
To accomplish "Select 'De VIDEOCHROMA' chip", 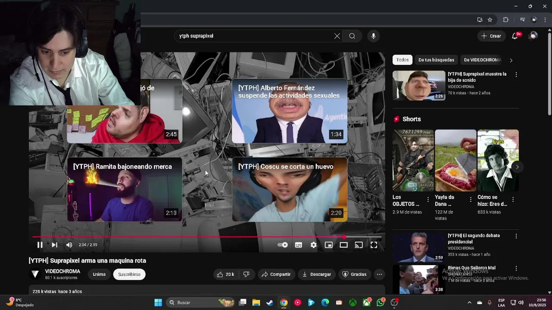I will click(x=483, y=60).
